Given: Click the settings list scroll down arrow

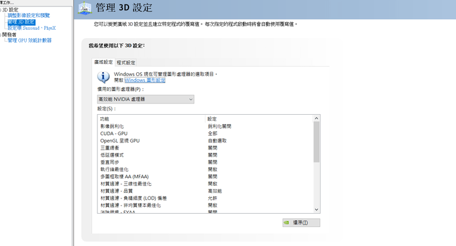Looking at the screenshot, I should click(317, 210).
